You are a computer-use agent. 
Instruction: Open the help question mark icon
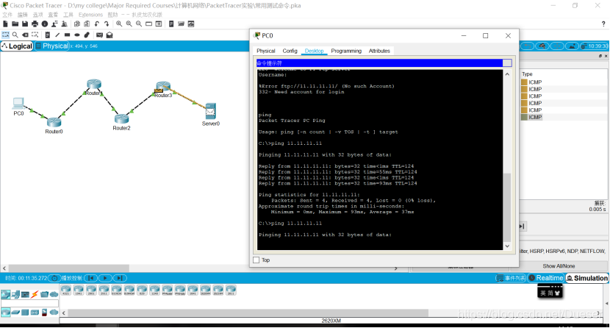tap(603, 24)
